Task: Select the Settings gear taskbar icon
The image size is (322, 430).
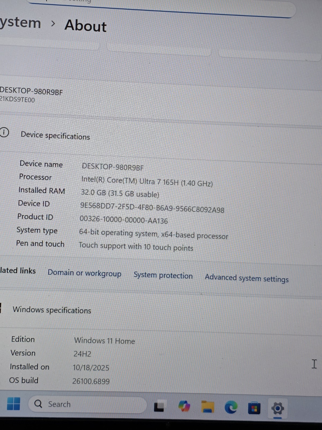Action: (x=277, y=408)
